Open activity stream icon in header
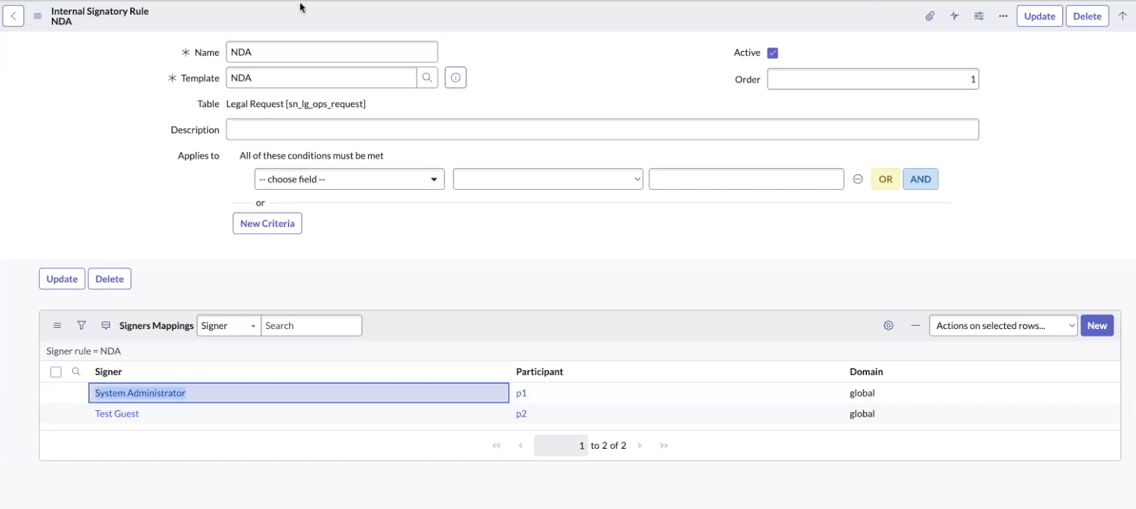1136x509 pixels. (955, 16)
